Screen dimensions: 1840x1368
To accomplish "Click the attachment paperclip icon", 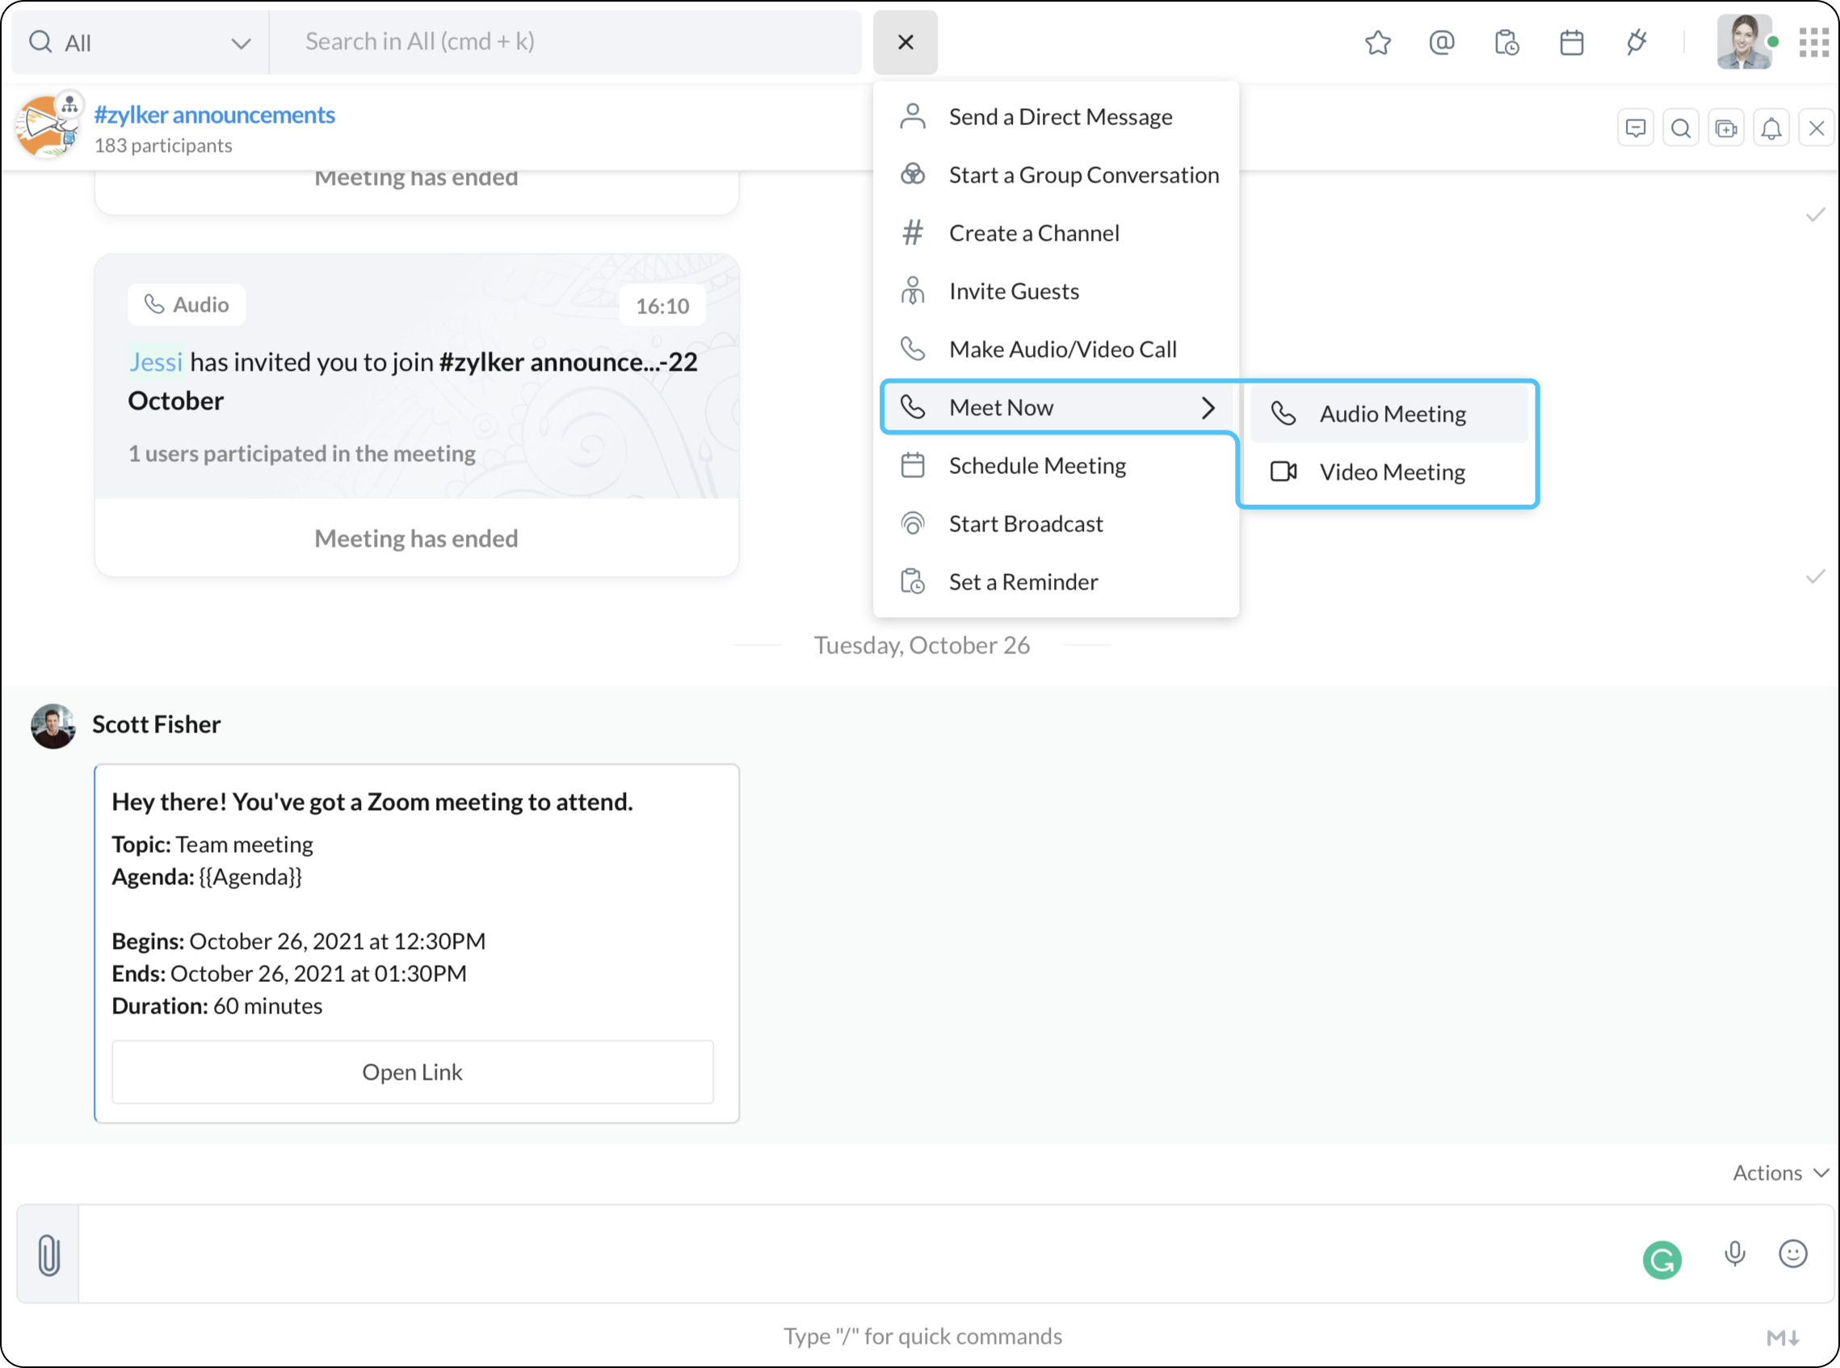I will [48, 1255].
